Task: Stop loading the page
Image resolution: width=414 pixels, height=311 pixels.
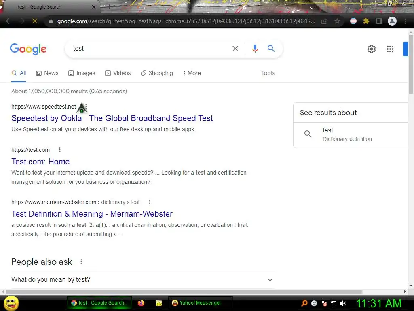Action: tap(35, 21)
